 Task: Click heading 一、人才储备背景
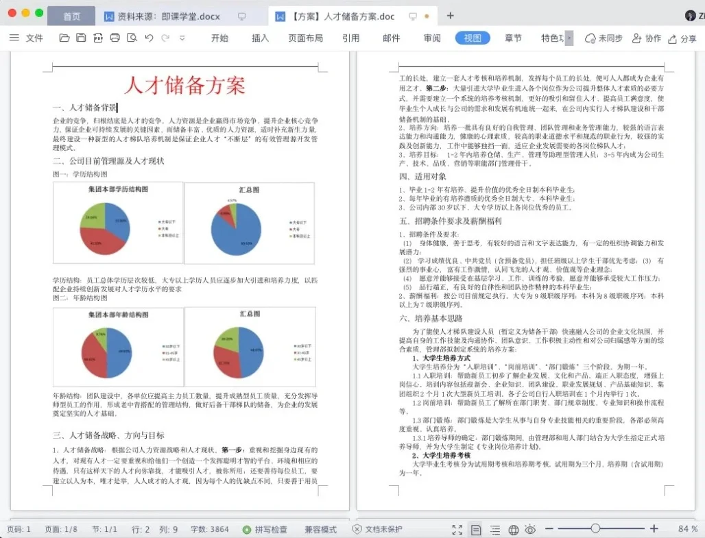[x=84, y=108]
